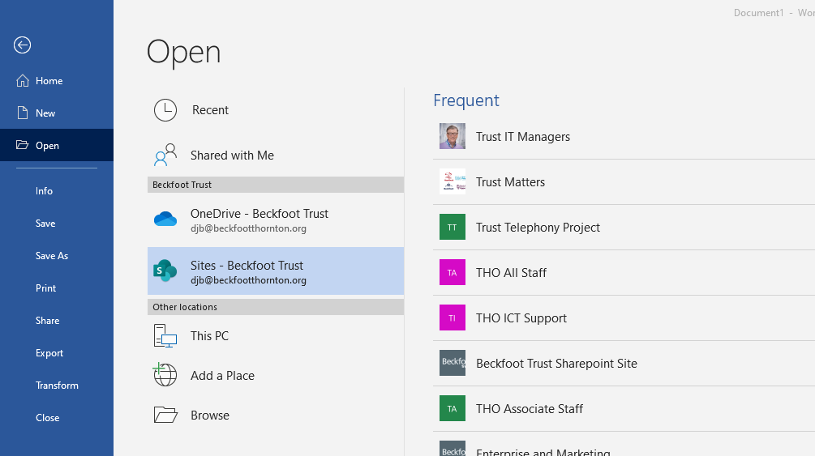Open the Trust Matters site
The width and height of the screenshot is (815, 456).
pos(624,181)
